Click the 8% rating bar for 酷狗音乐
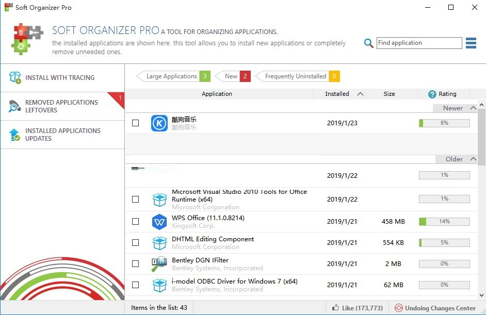This screenshot has width=486, height=315. click(x=444, y=123)
